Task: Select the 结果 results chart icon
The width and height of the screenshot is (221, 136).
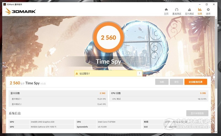Action: 200,10
